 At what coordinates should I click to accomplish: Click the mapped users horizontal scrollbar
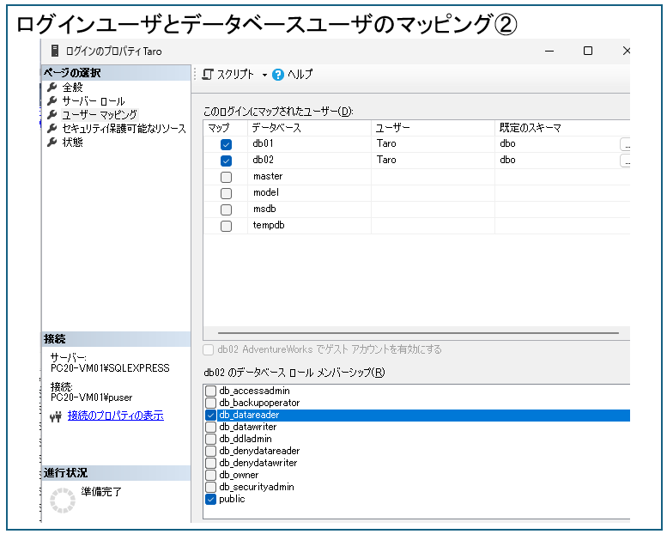click(418, 333)
